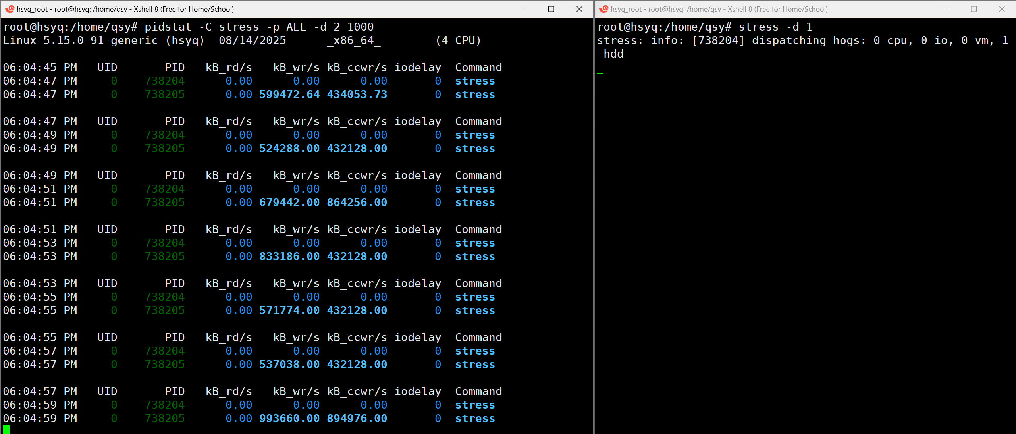Viewport: 1016px width, 434px height.
Task: Click the Xshell logo icon in right window title bar
Action: (603, 9)
